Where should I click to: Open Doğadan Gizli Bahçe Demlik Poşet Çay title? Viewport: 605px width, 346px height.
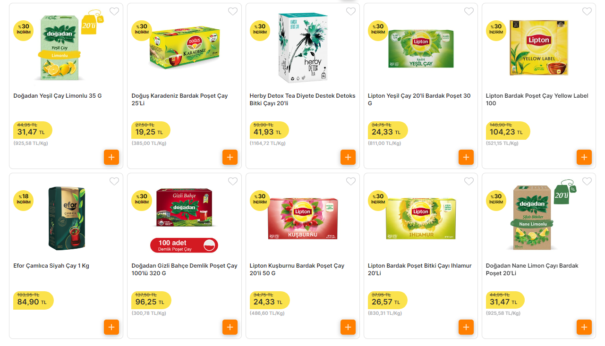[x=184, y=269]
